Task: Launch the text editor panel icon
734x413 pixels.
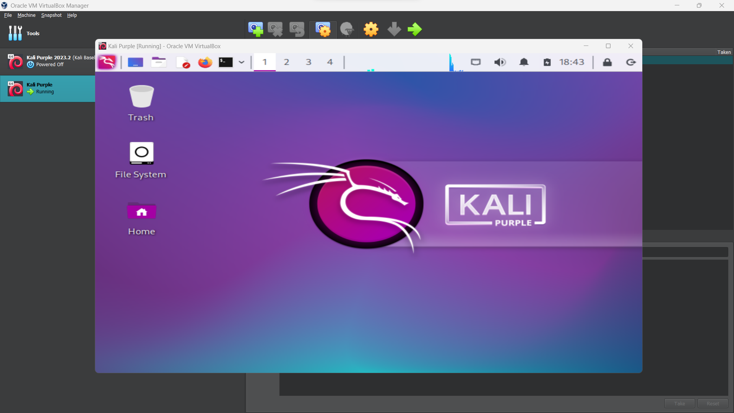Action: pos(183,62)
